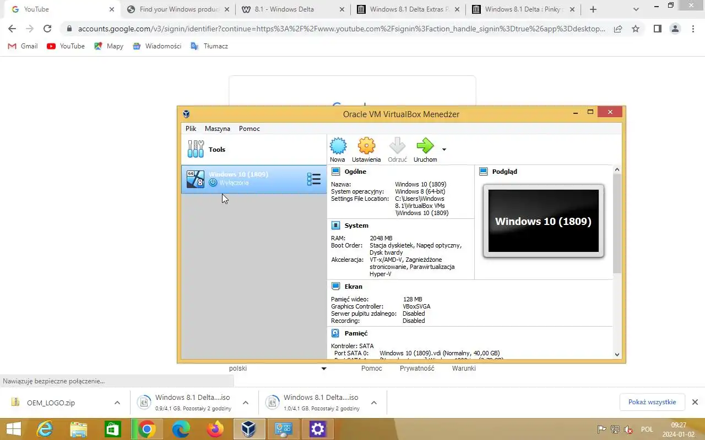Click the Podgląd section icon
This screenshot has height=440, width=705.
point(484,172)
